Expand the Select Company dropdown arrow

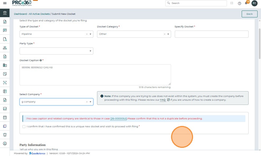[x=90, y=102]
